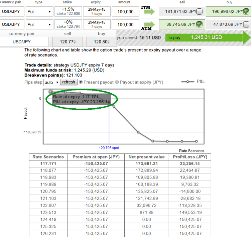The image size is (251, 238).
Task: Select Payout at expiry (JPY) radio button
Action: tap(117, 82)
